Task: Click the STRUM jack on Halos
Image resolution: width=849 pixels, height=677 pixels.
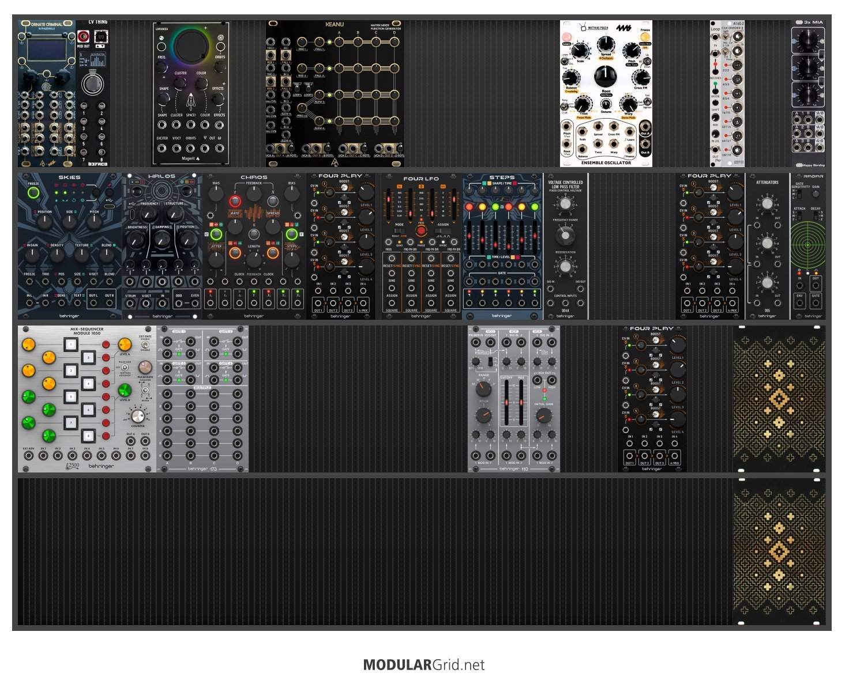Action: coord(131,302)
